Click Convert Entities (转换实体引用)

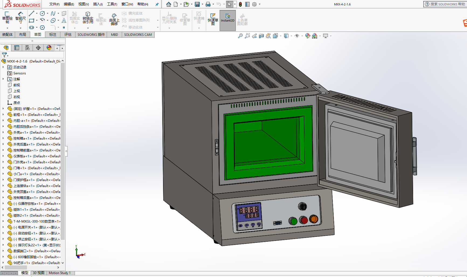click(x=88, y=18)
